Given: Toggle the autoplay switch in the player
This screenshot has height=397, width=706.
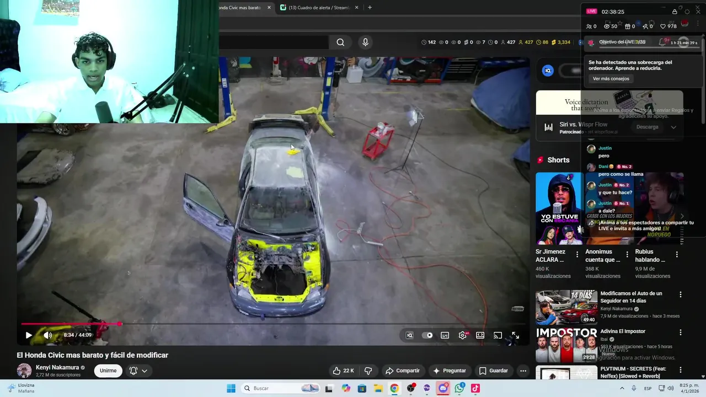Looking at the screenshot, I should click(427, 335).
